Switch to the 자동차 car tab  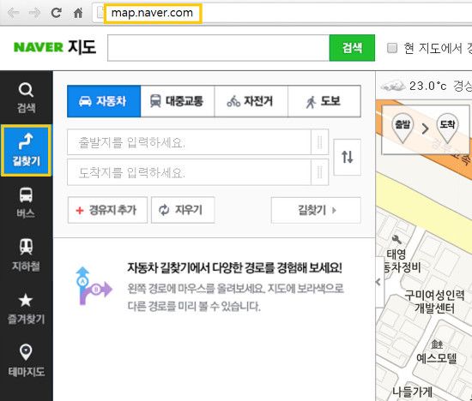coord(104,101)
